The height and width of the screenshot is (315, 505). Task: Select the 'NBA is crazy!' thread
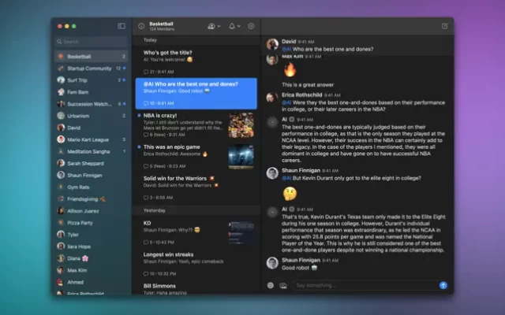pos(180,122)
